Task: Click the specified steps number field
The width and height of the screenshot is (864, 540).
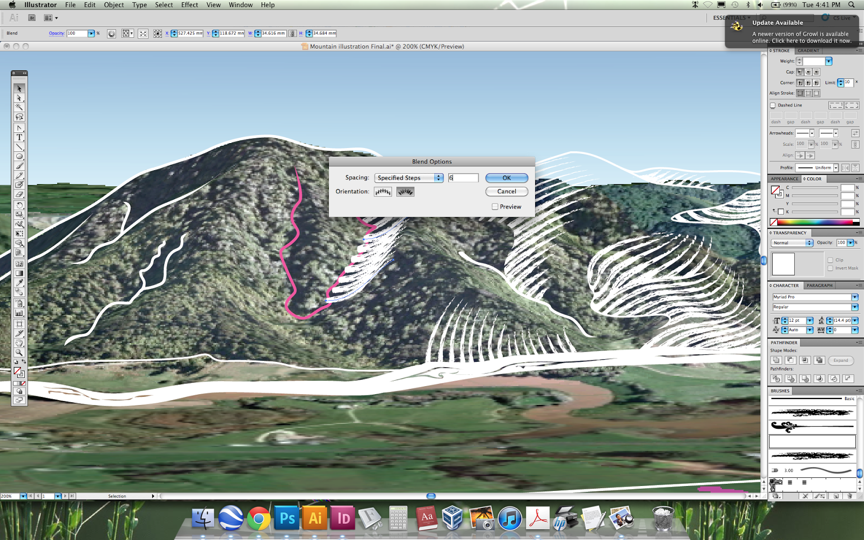Action: [463, 178]
